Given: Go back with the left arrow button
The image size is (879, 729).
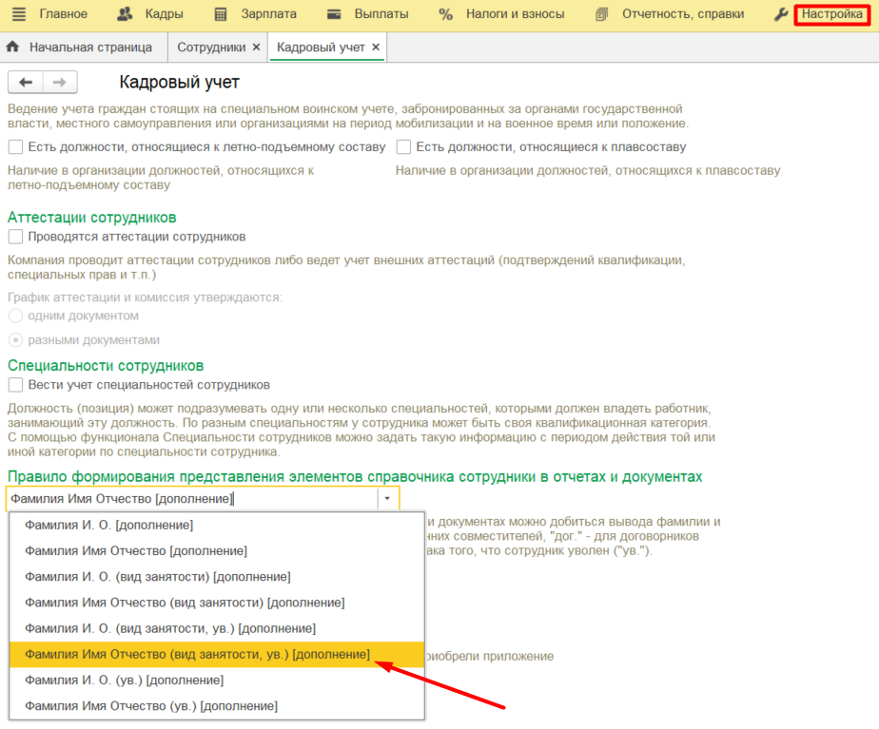Looking at the screenshot, I should 26,83.
